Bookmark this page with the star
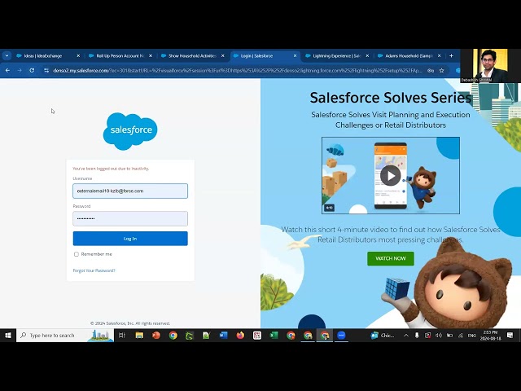Image resolution: width=521 pixels, height=391 pixels. coord(441,71)
